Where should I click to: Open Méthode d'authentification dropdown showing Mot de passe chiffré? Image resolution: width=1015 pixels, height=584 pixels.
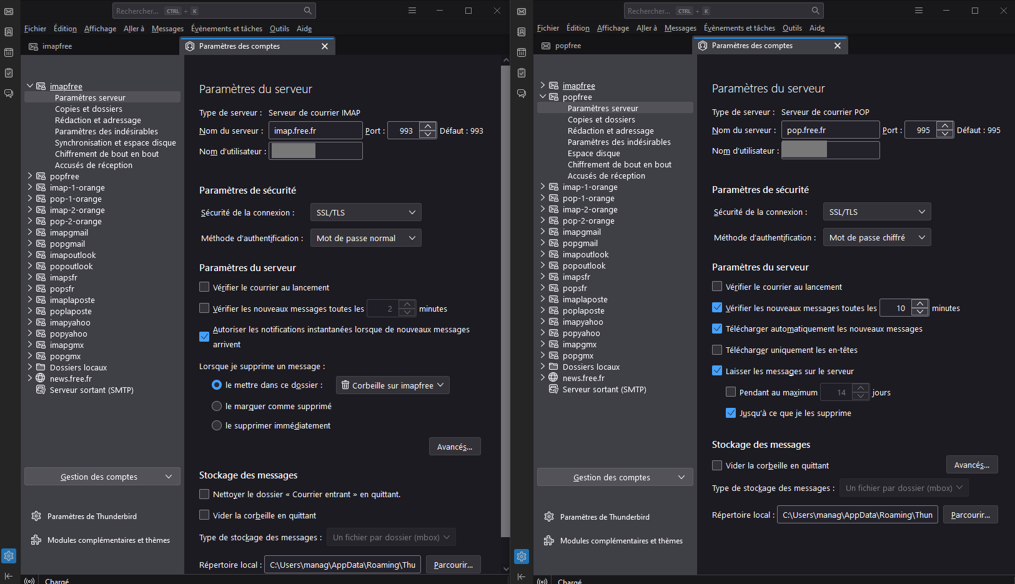[x=877, y=237]
